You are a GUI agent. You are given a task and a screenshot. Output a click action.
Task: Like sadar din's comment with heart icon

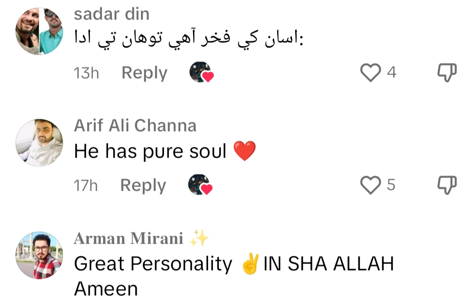[370, 72]
